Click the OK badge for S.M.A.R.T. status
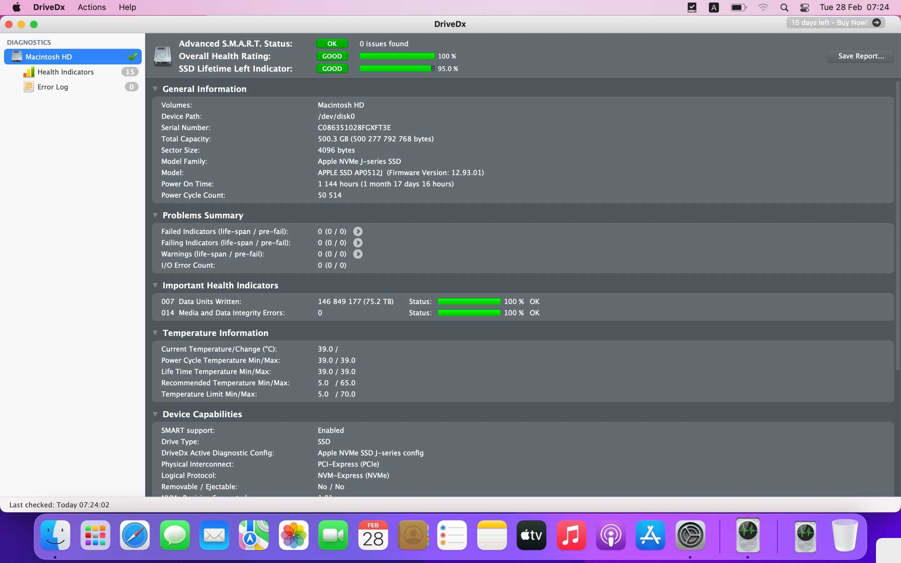The width and height of the screenshot is (901, 563). 332,43
